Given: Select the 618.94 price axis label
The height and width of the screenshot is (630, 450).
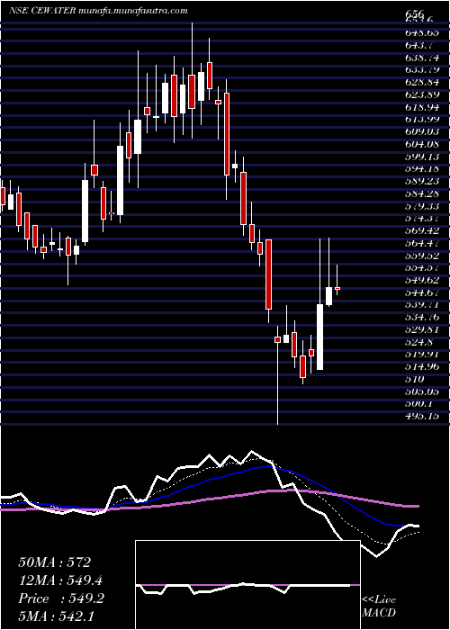Looking at the screenshot, I should [420, 107].
